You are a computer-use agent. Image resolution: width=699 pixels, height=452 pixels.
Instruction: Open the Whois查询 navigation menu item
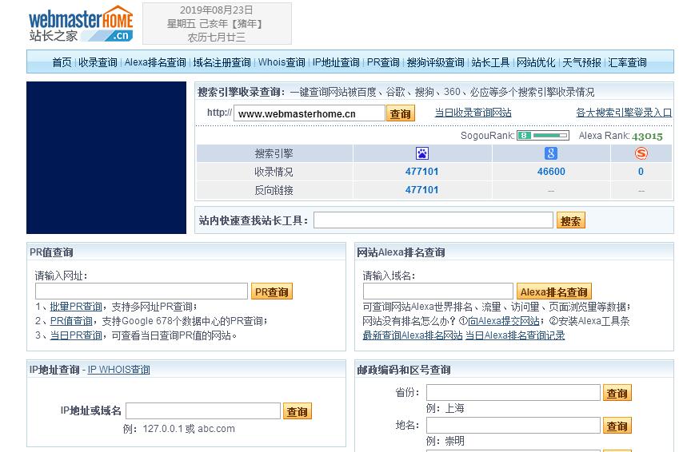pos(282,62)
